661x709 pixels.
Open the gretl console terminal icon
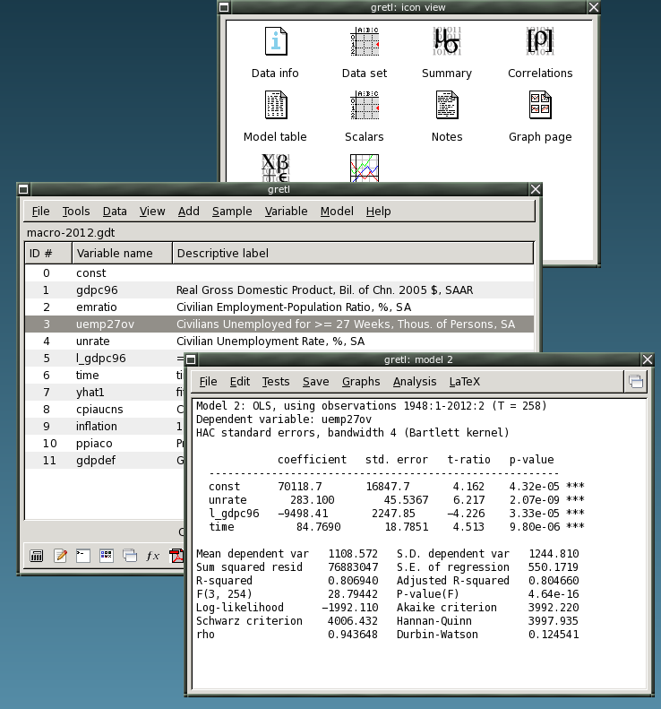[83, 556]
